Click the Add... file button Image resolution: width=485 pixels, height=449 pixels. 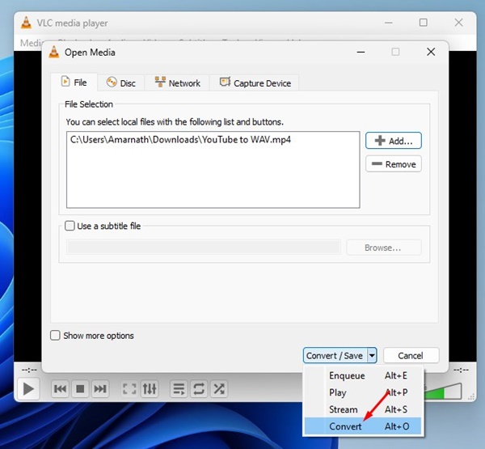[394, 141]
